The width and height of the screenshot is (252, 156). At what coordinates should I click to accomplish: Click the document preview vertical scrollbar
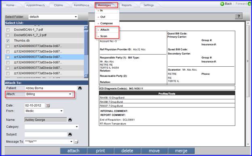coord(248,61)
